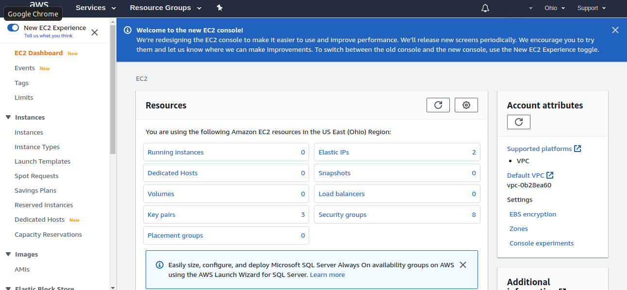Open the Ohio region dropdown
The image size is (627, 290).
554,8
